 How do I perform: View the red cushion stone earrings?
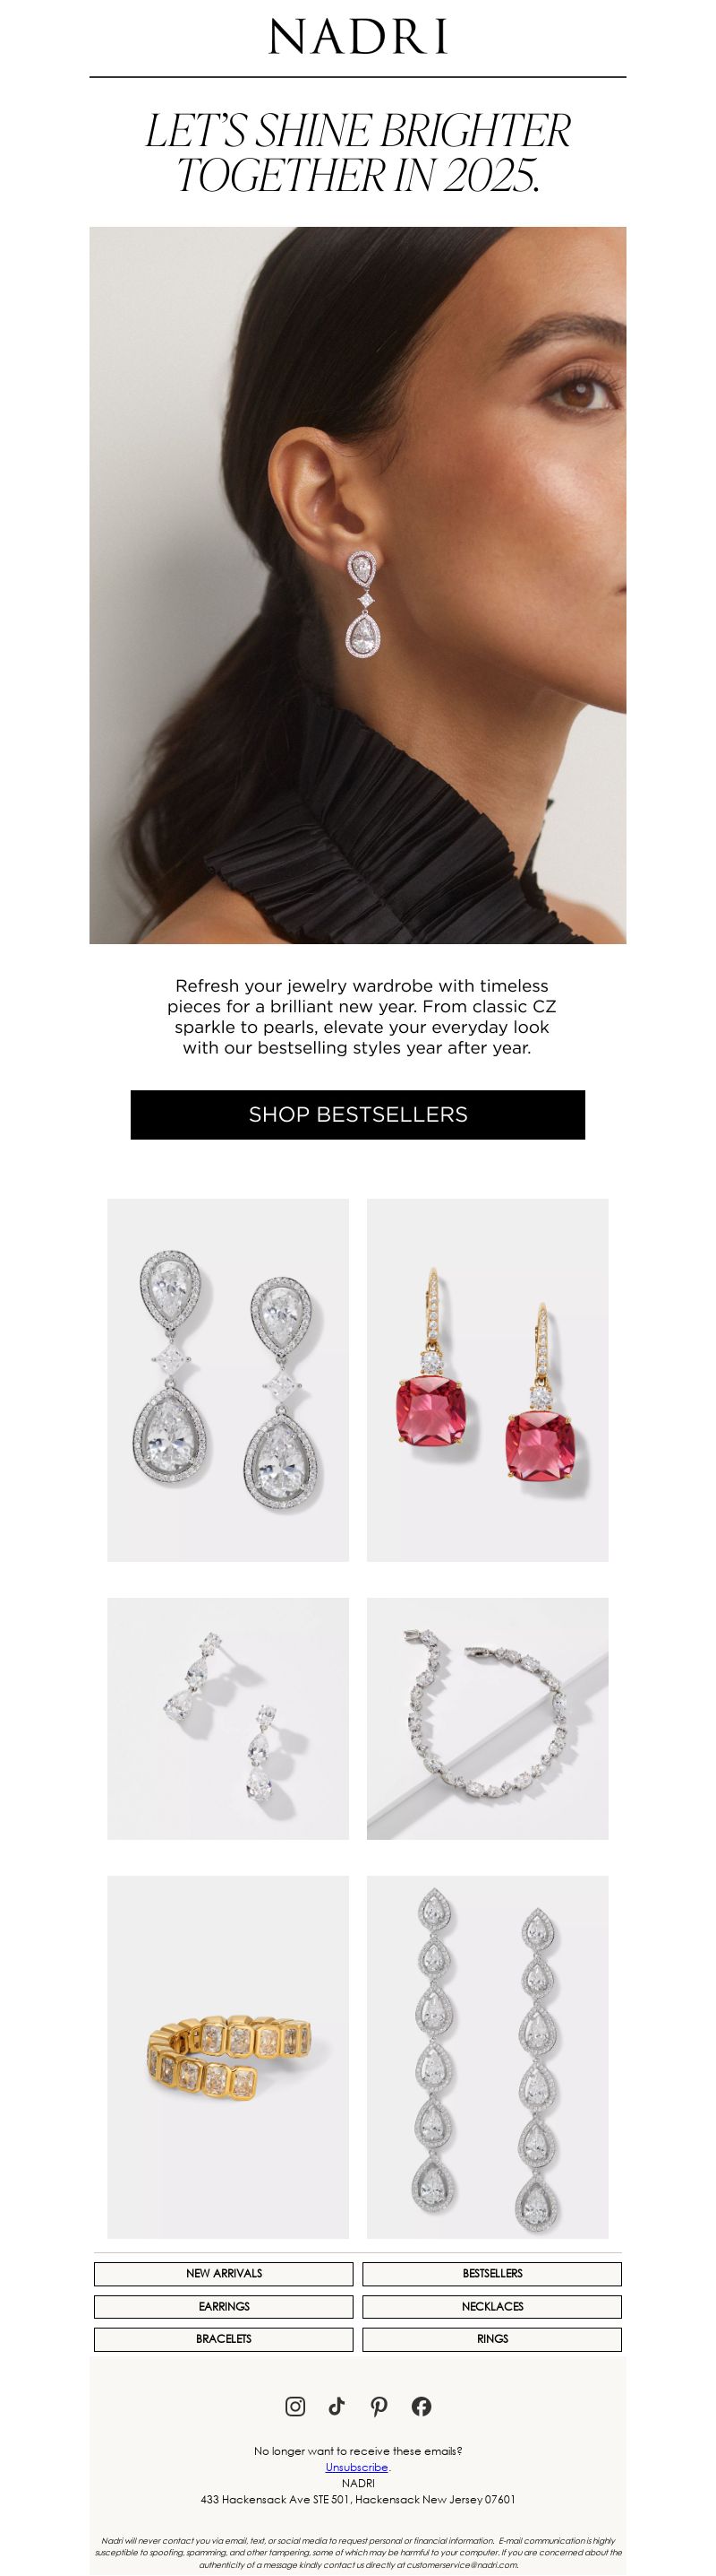pyautogui.click(x=487, y=1380)
